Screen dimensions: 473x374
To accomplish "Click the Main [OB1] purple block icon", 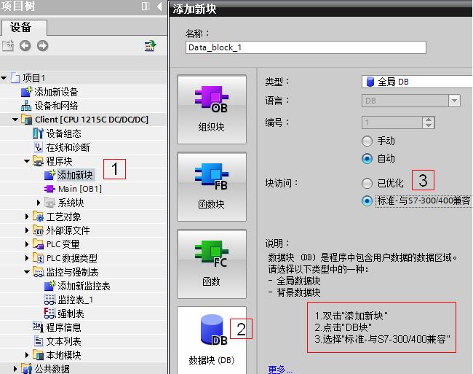I will click(x=49, y=189).
